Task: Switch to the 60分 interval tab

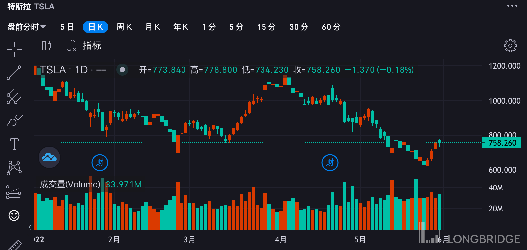Action: coord(331,27)
